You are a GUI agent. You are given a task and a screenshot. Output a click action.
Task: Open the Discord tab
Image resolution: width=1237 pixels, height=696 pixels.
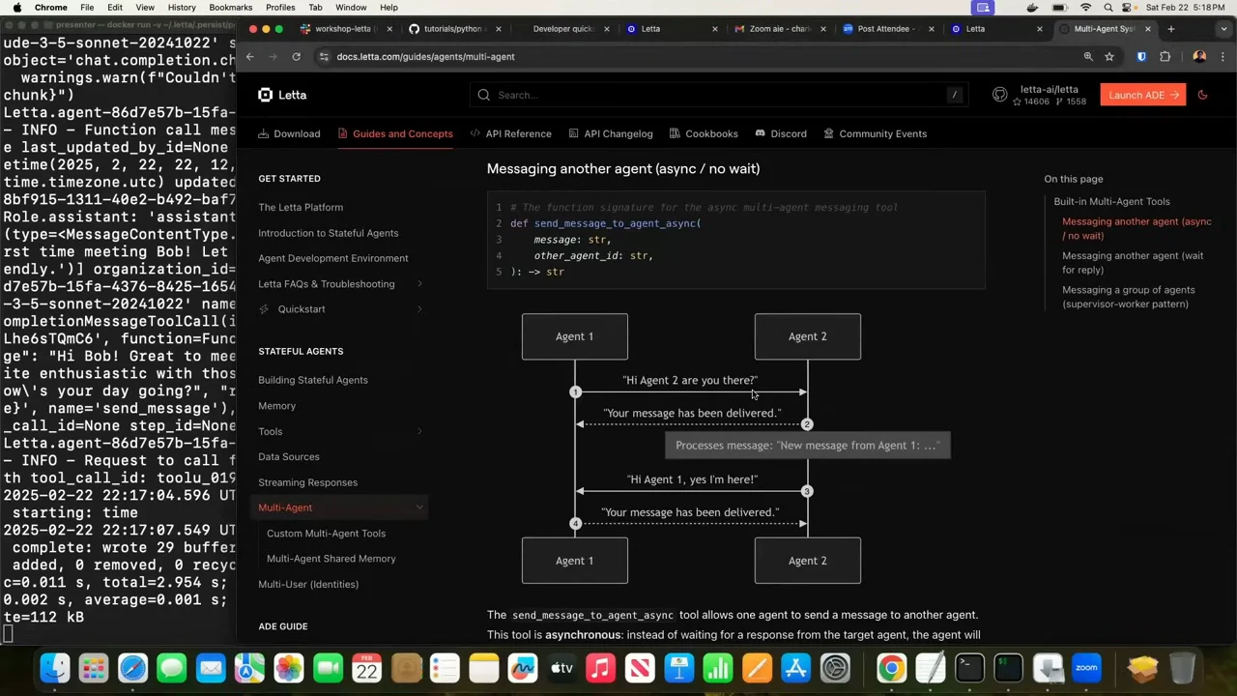(781, 133)
